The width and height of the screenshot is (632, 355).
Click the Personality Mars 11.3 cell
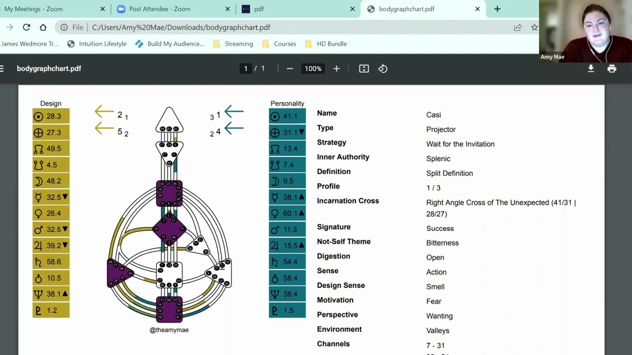pos(287,229)
